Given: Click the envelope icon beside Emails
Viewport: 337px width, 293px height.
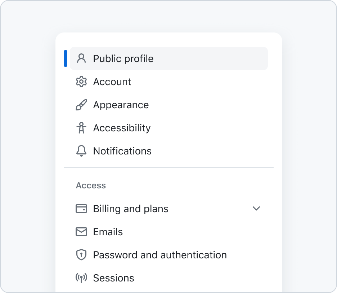Looking at the screenshot, I should tap(81, 232).
